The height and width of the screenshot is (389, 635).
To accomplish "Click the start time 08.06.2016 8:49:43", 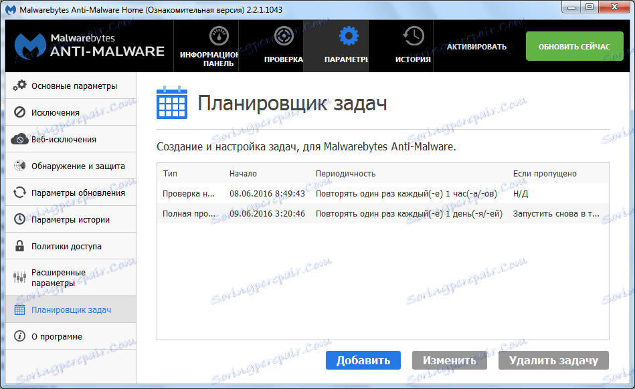I will coord(267,193).
